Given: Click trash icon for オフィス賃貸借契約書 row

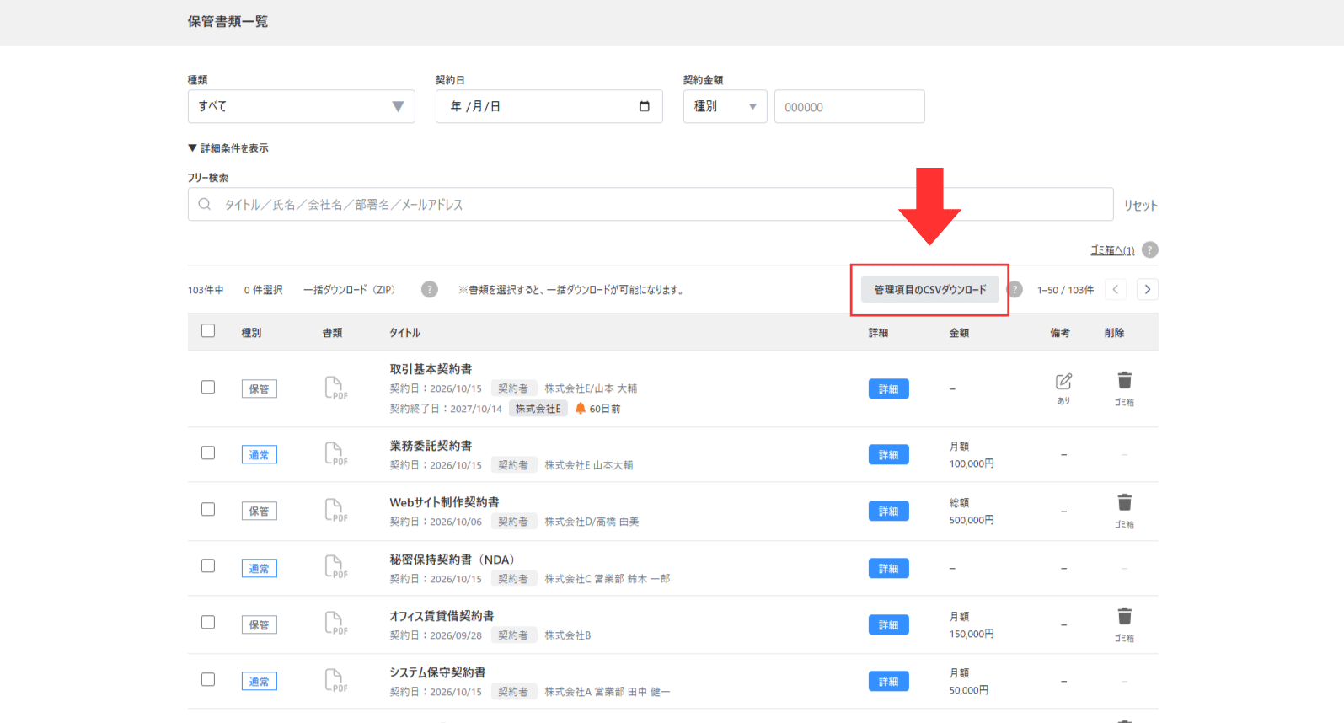Looking at the screenshot, I should pos(1124,617).
